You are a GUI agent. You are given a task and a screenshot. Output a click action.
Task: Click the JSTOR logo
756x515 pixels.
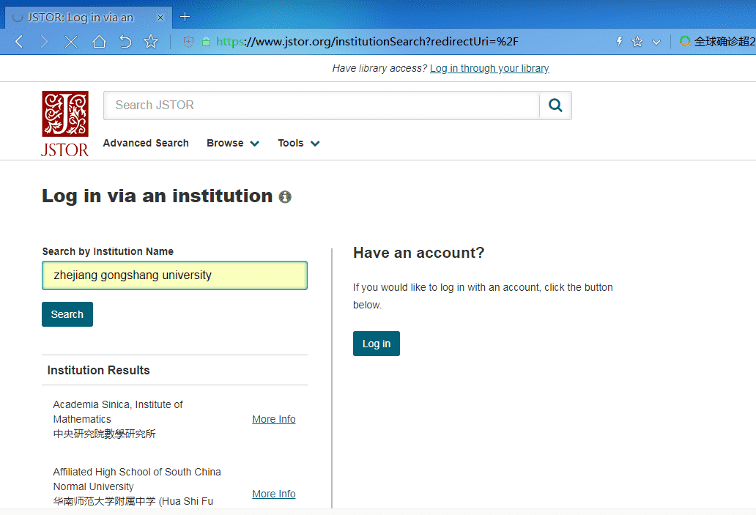(65, 123)
